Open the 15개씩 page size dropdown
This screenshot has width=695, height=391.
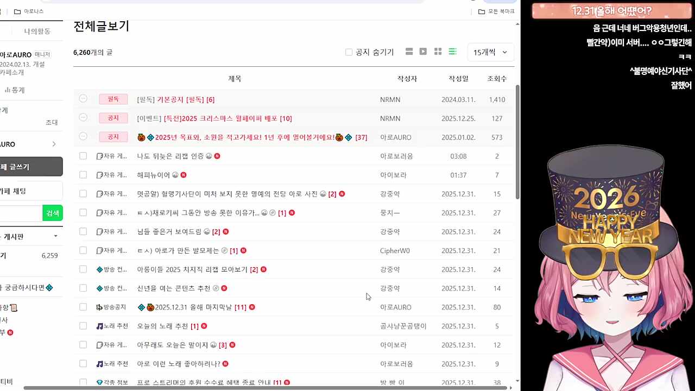click(x=489, y=52)
